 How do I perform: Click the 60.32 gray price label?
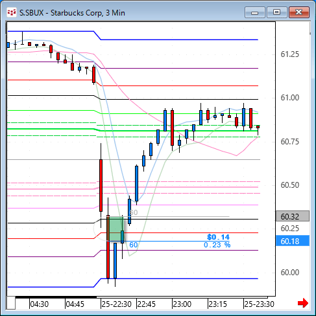point(293,216)
